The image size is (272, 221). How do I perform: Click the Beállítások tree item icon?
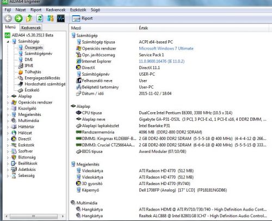tap(14, 163)
